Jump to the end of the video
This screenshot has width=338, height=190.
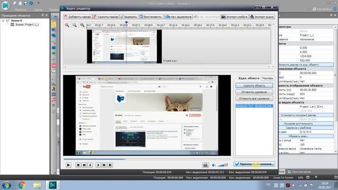tap(110, 165)
